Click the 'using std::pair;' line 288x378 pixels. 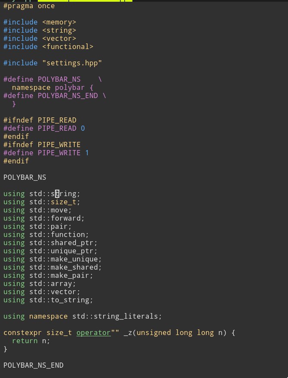[37, 226]
